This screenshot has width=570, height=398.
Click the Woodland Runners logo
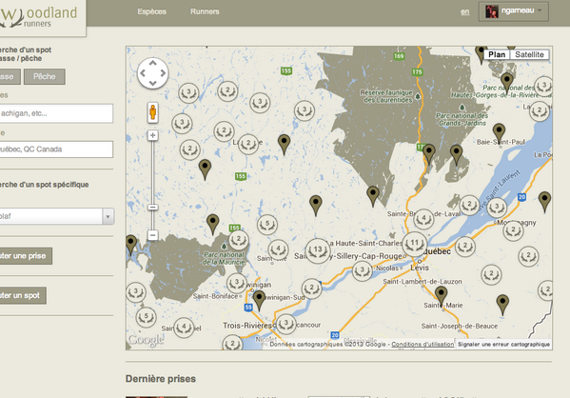[39, 17]
